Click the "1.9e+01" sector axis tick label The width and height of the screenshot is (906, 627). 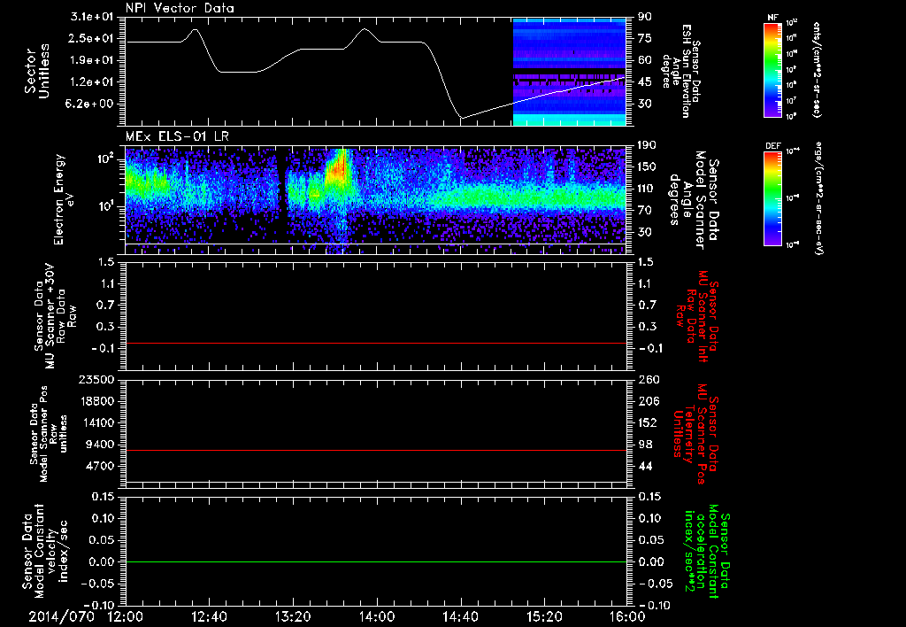tap(92, 60)
